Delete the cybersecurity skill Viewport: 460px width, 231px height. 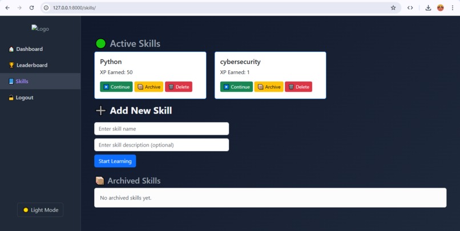[x=298, y=87]
